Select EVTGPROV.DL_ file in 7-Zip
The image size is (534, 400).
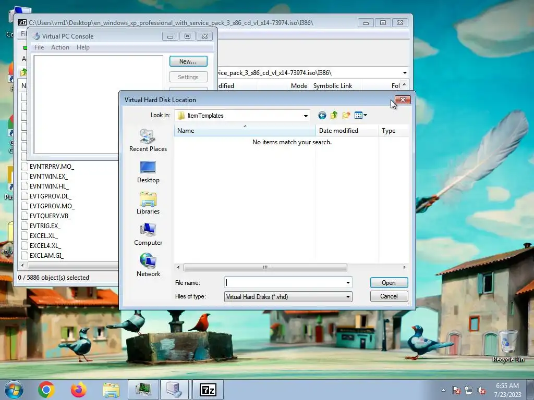click(51, 196)
